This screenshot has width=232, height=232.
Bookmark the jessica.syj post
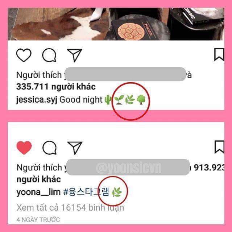[x=219, y=55]
